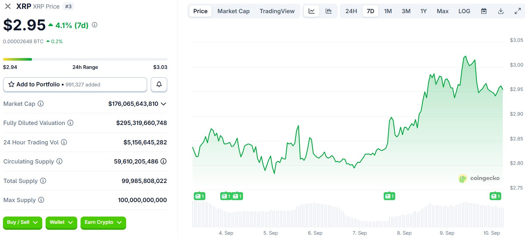Open the Wallet dropdown button

(61, 223)
